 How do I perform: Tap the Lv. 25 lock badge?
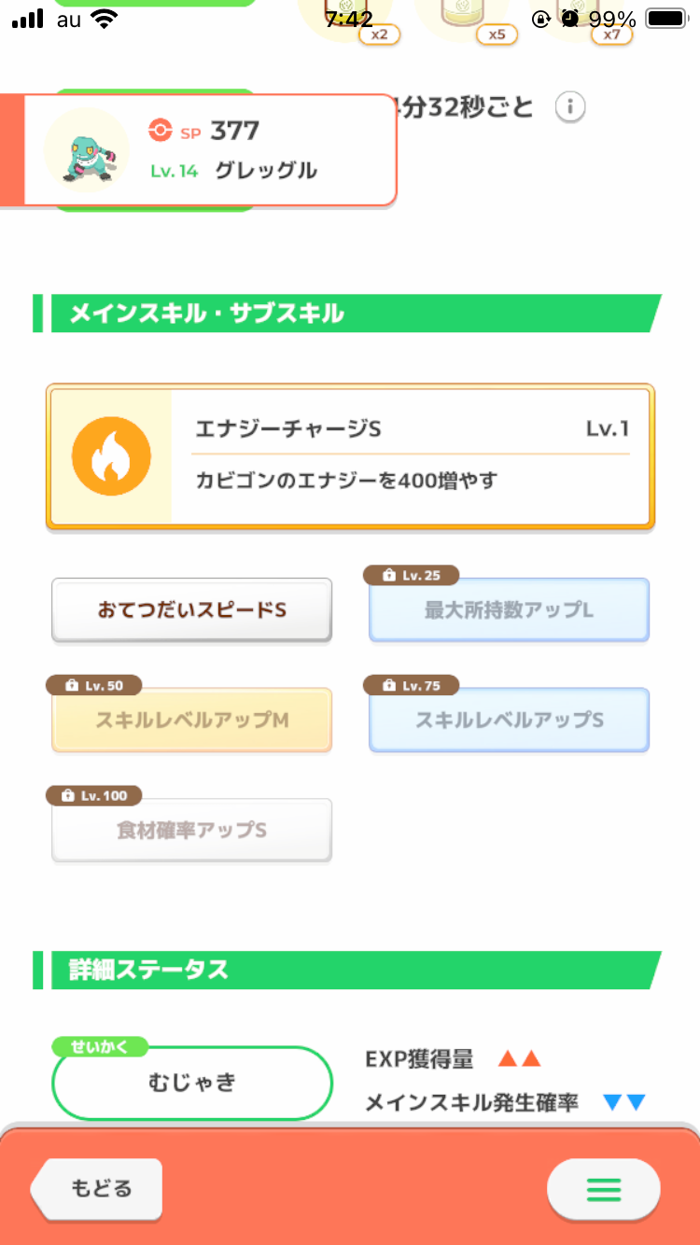click(x=411, y=576)
